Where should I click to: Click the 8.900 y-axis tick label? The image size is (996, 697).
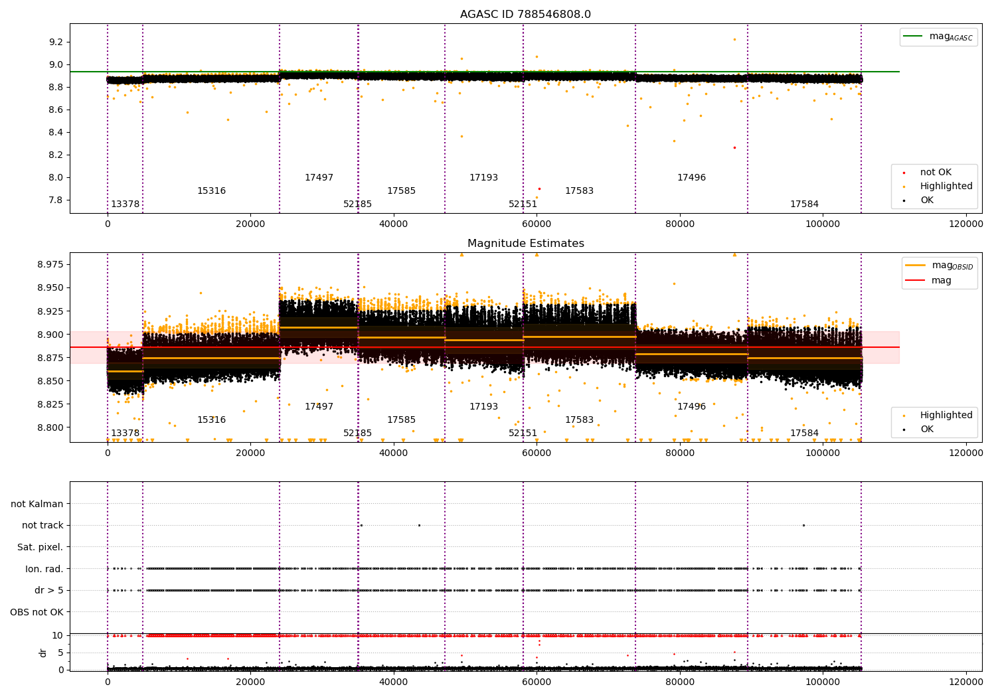pos(50,335)
